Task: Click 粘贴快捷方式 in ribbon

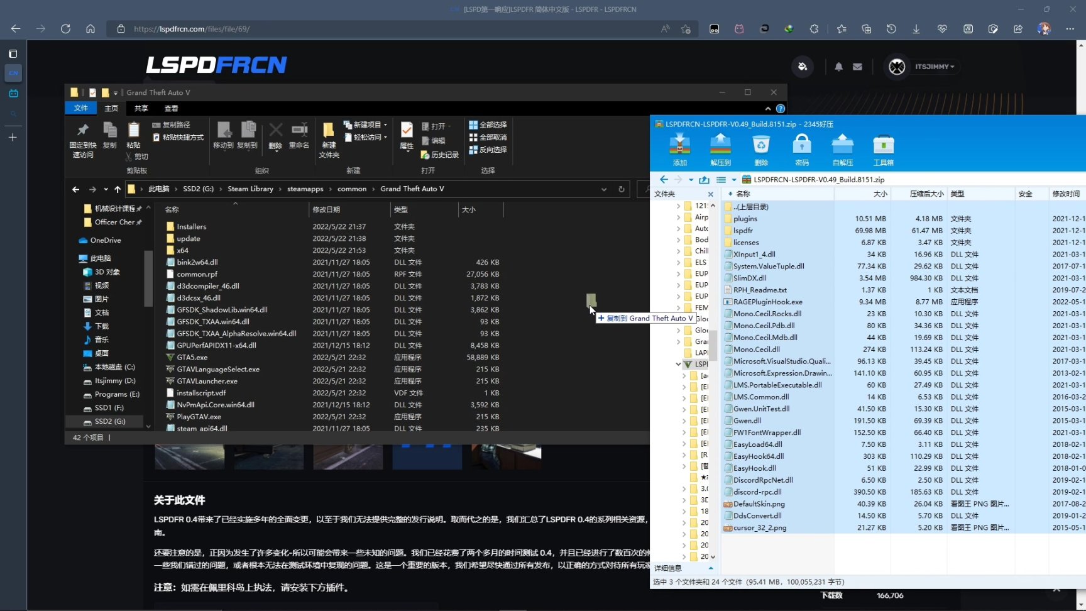Action: (x=178, y=137)
